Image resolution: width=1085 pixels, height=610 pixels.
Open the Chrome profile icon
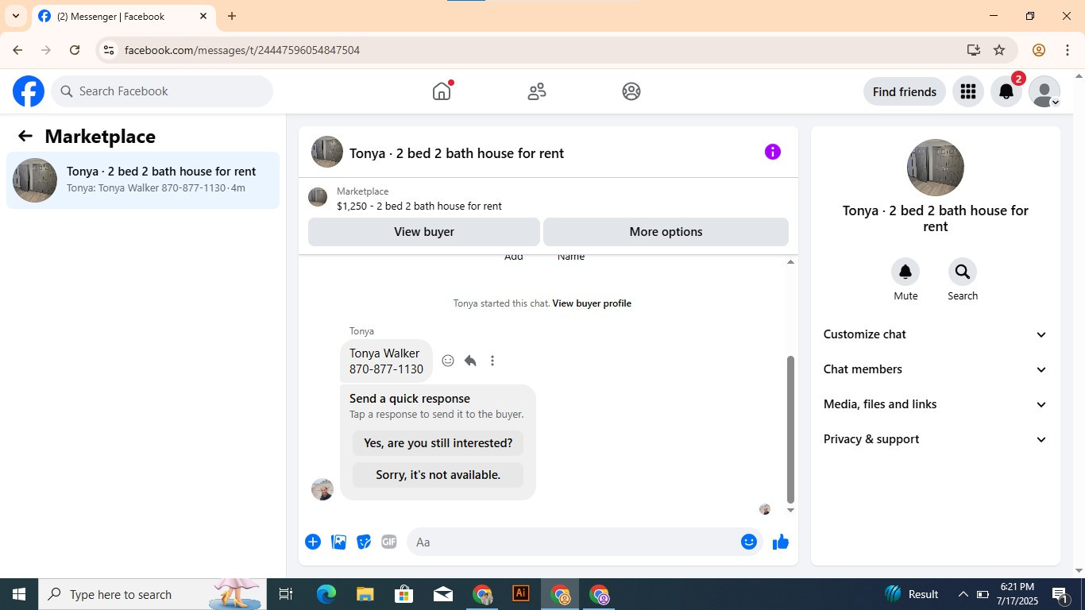tap(1038, 50)
